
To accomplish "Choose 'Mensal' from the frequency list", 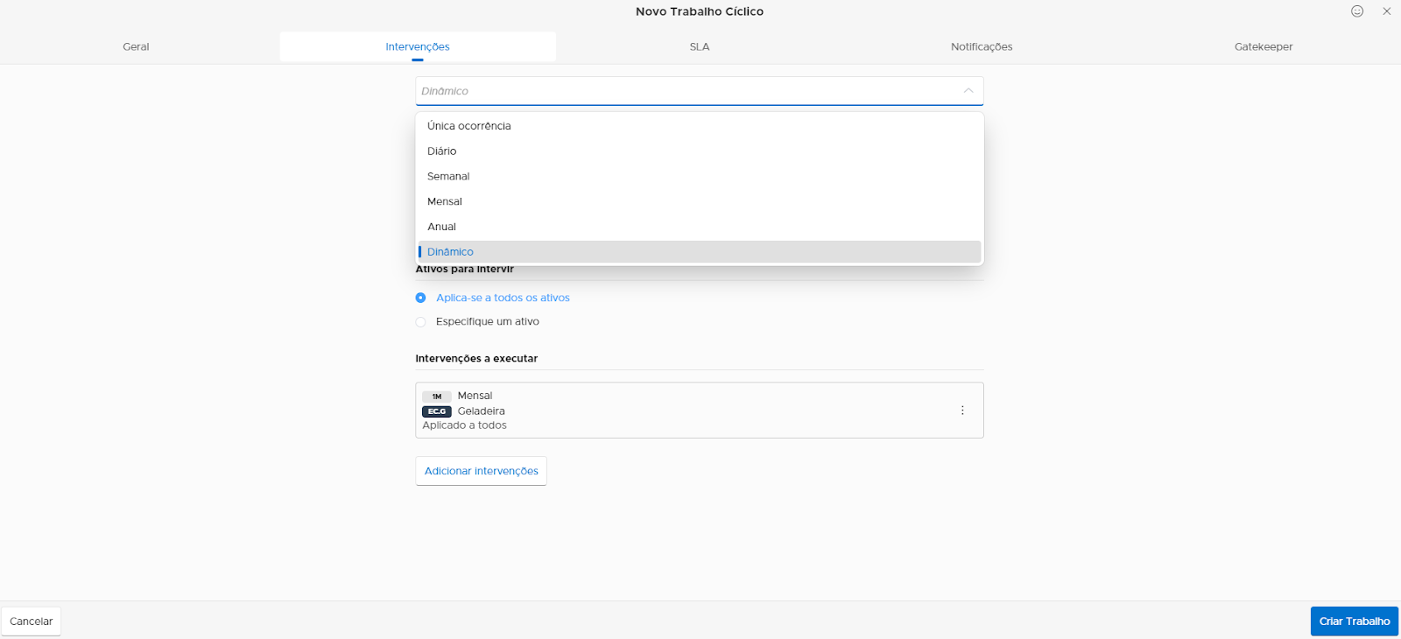I will point(700,201).
